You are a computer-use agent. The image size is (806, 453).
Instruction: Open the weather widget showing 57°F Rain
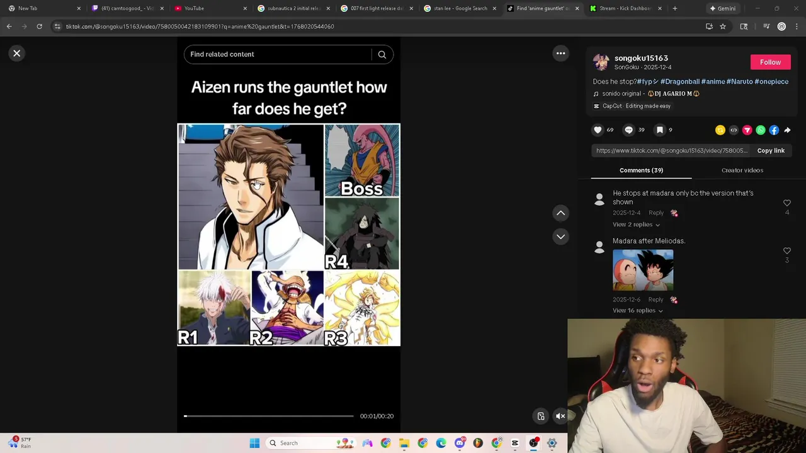(21, 443)
